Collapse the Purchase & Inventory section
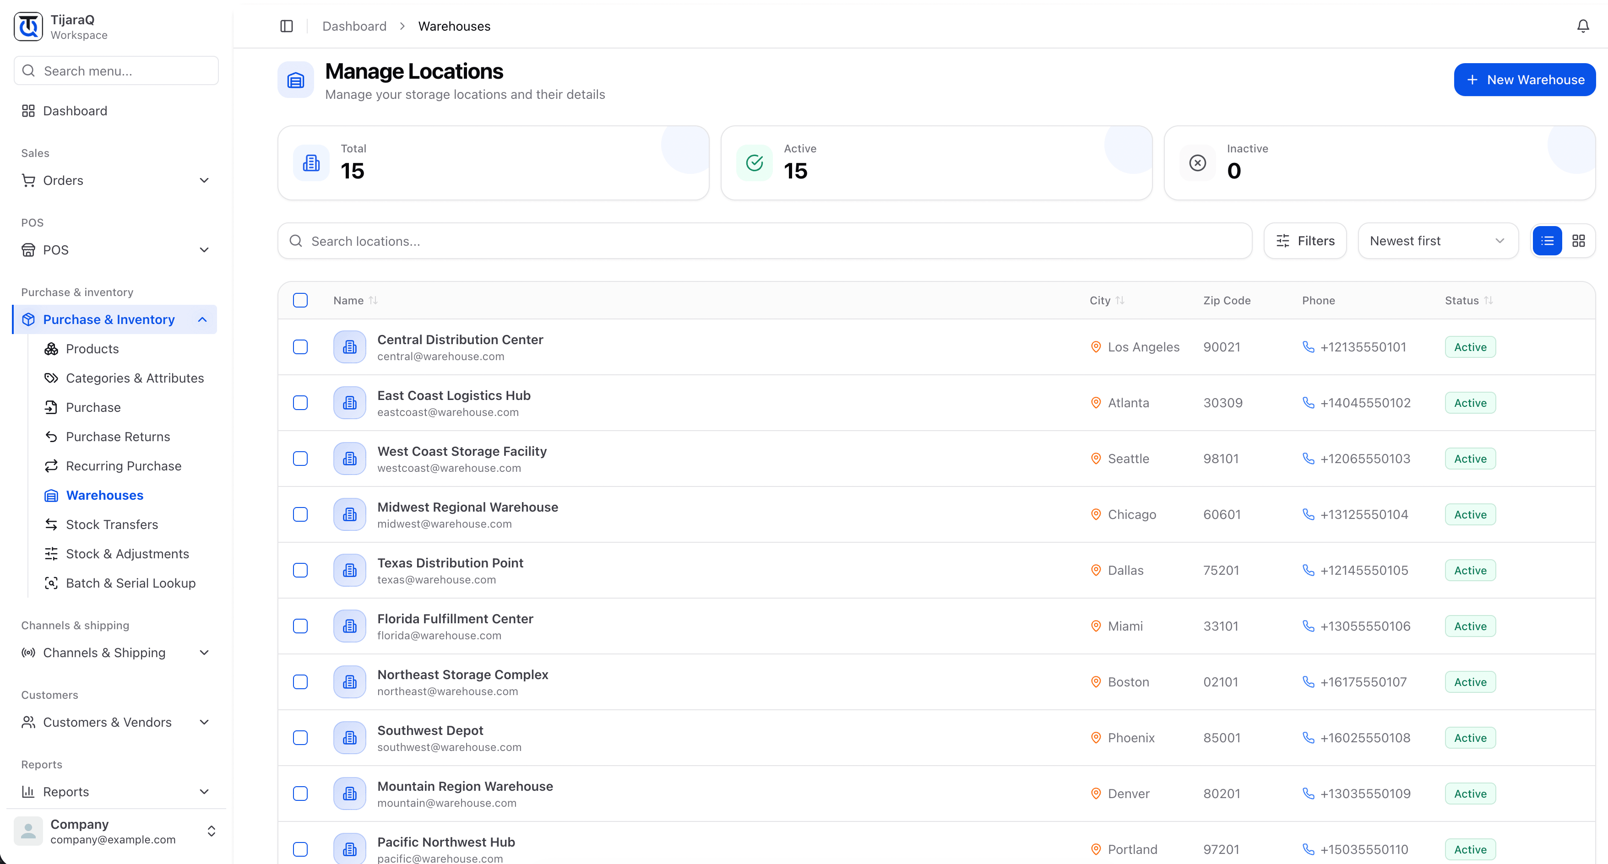 [115, 319]
